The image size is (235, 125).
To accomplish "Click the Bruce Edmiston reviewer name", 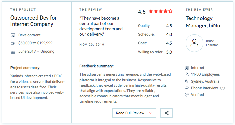I will [x=212, y=43].
